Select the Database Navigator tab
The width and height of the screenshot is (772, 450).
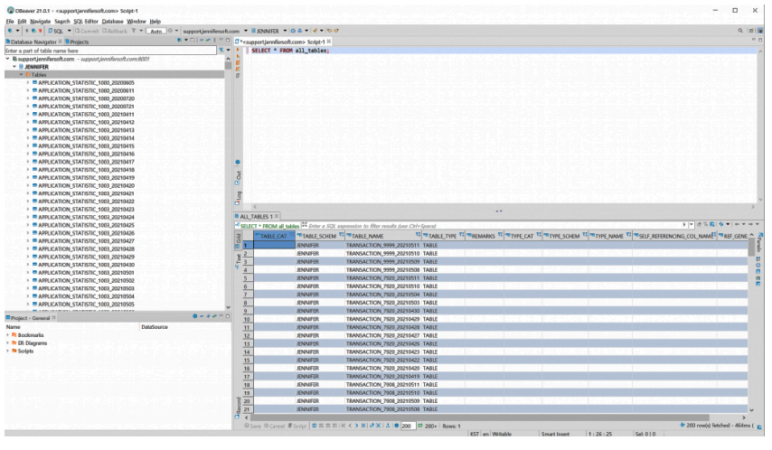click(32, 42)
